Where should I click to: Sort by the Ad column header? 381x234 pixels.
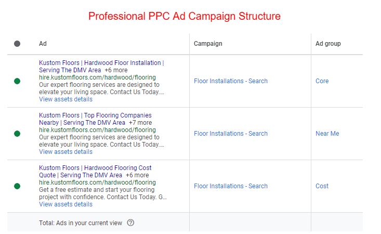pos(43,44)
